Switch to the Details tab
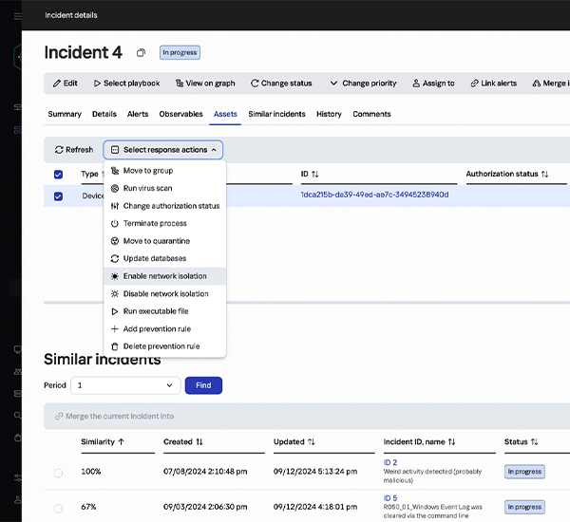Viewport: 570px width, 522px height. (x=104, y=114)
